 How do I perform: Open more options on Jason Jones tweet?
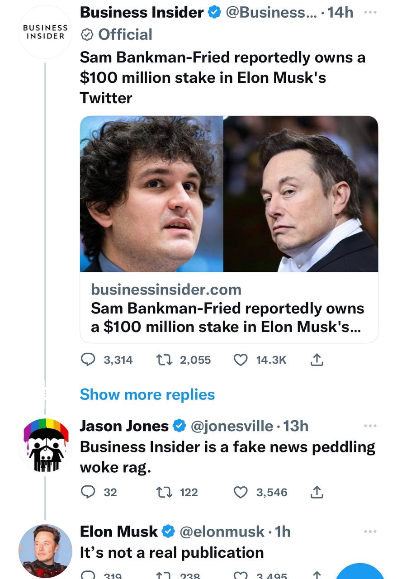tap(370, 426)
